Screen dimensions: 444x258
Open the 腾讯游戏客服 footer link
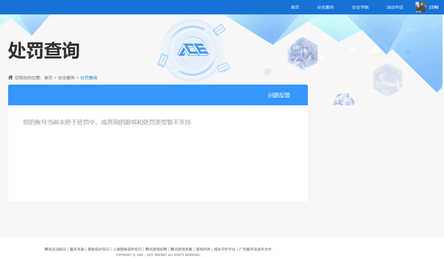[181, 249]
